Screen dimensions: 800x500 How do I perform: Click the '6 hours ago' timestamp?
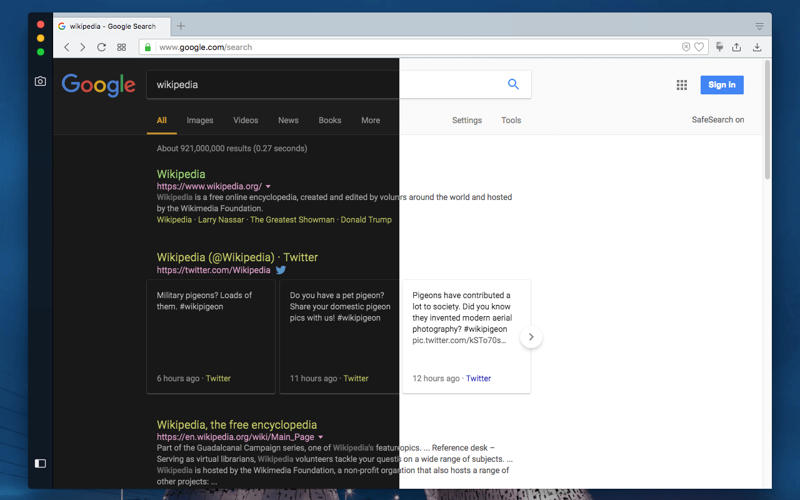pyautogui.click(x=178, y=379)
